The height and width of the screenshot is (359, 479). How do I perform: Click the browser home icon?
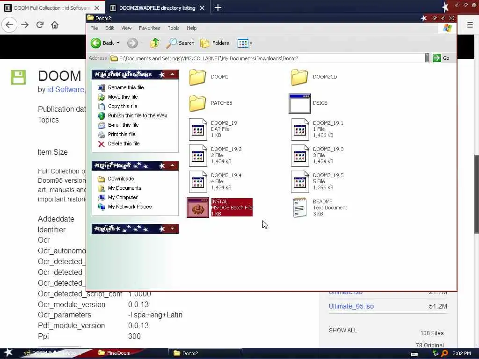coord(55,25)
